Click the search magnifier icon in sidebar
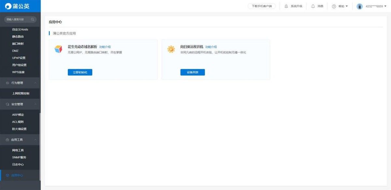391x190 pixels. pyautogui.click(x=33, y=19)
